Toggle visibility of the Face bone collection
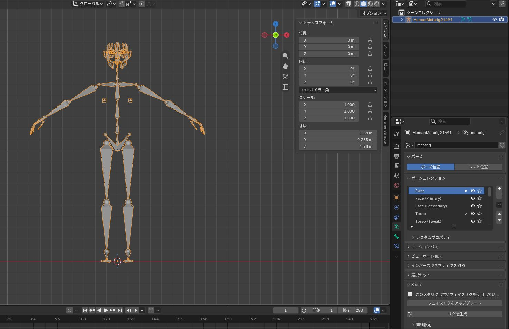 tap(473, 191)
